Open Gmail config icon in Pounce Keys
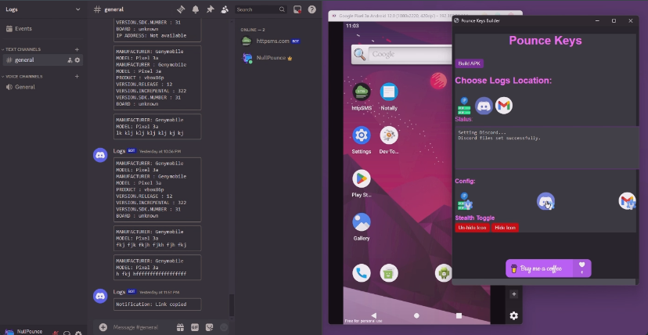Viewport: 648px width, 335px height. pyautogui.click(x=628, y=201)
